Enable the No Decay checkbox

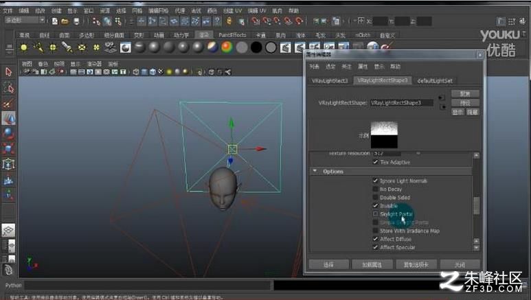375,189
